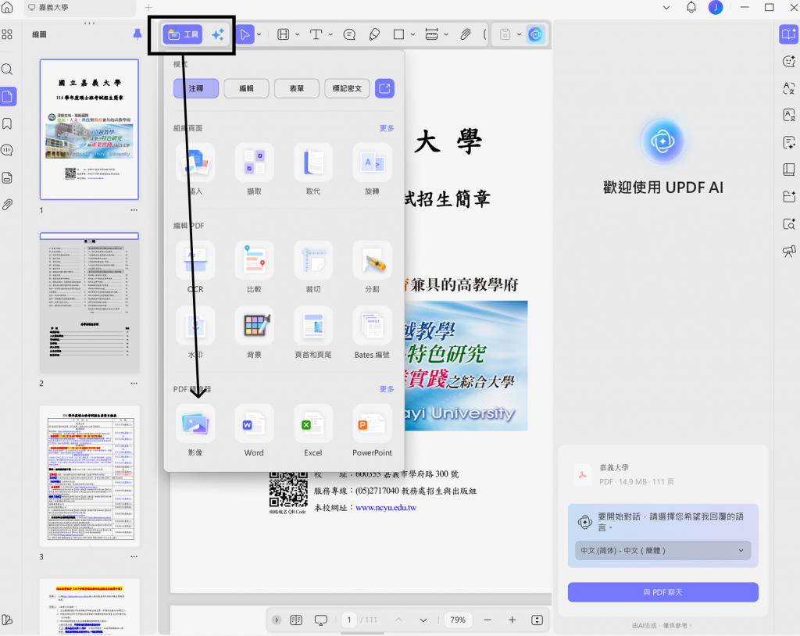Convert PDF to PowerPoint

point(372,431)
